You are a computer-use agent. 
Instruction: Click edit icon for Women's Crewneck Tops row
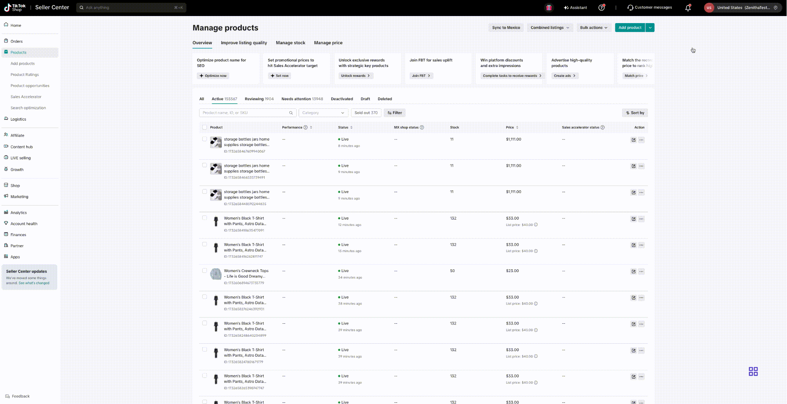(633, 271)
